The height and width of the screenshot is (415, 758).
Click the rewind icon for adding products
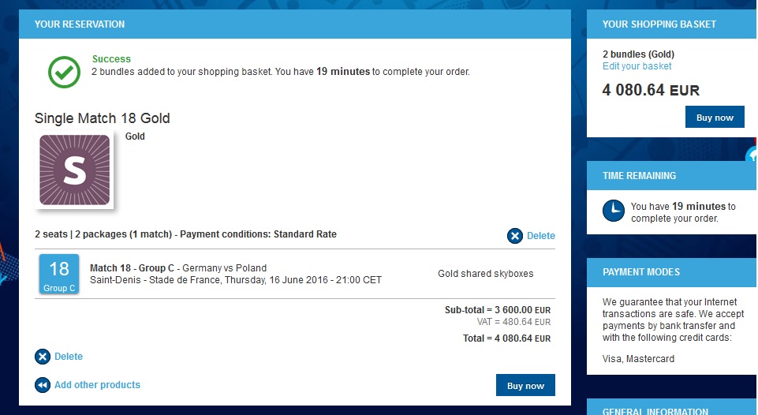(43, 385)
